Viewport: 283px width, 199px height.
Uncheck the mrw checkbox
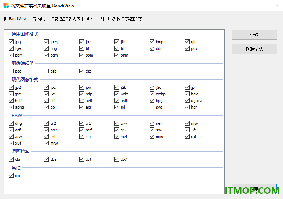coord(47,143)
